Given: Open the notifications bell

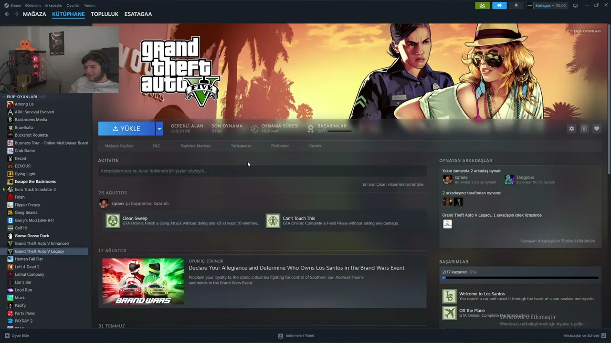Looking at the screenshot, I should (516, 6).
